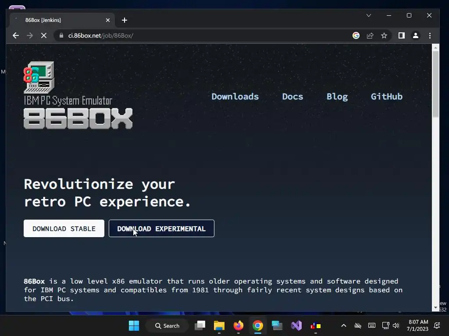Screen dimensions: 449x336
Task: Click the scrollbar down arrow
Action: [x=435, y=308]
